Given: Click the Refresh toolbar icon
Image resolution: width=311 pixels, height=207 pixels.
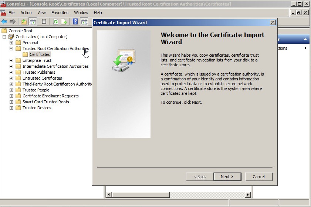Looking at the screenshot, I should (55, 21).
